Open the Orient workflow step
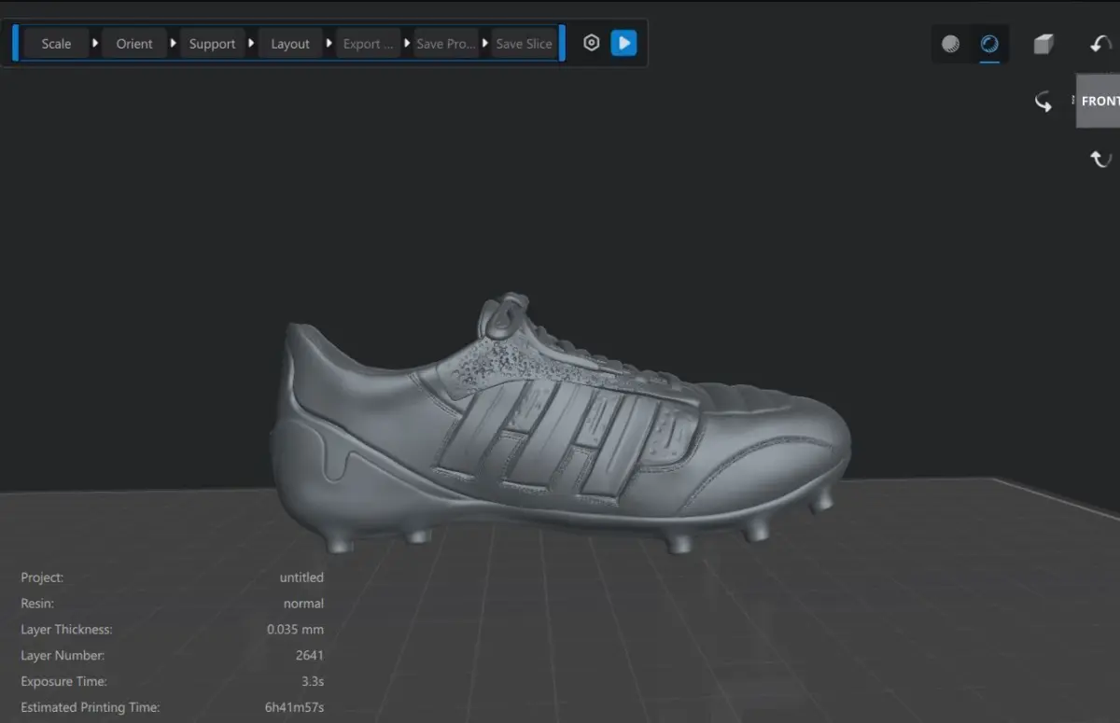Image resolution: width=1120 pixels, height=723 pixels. click(134, 44)
